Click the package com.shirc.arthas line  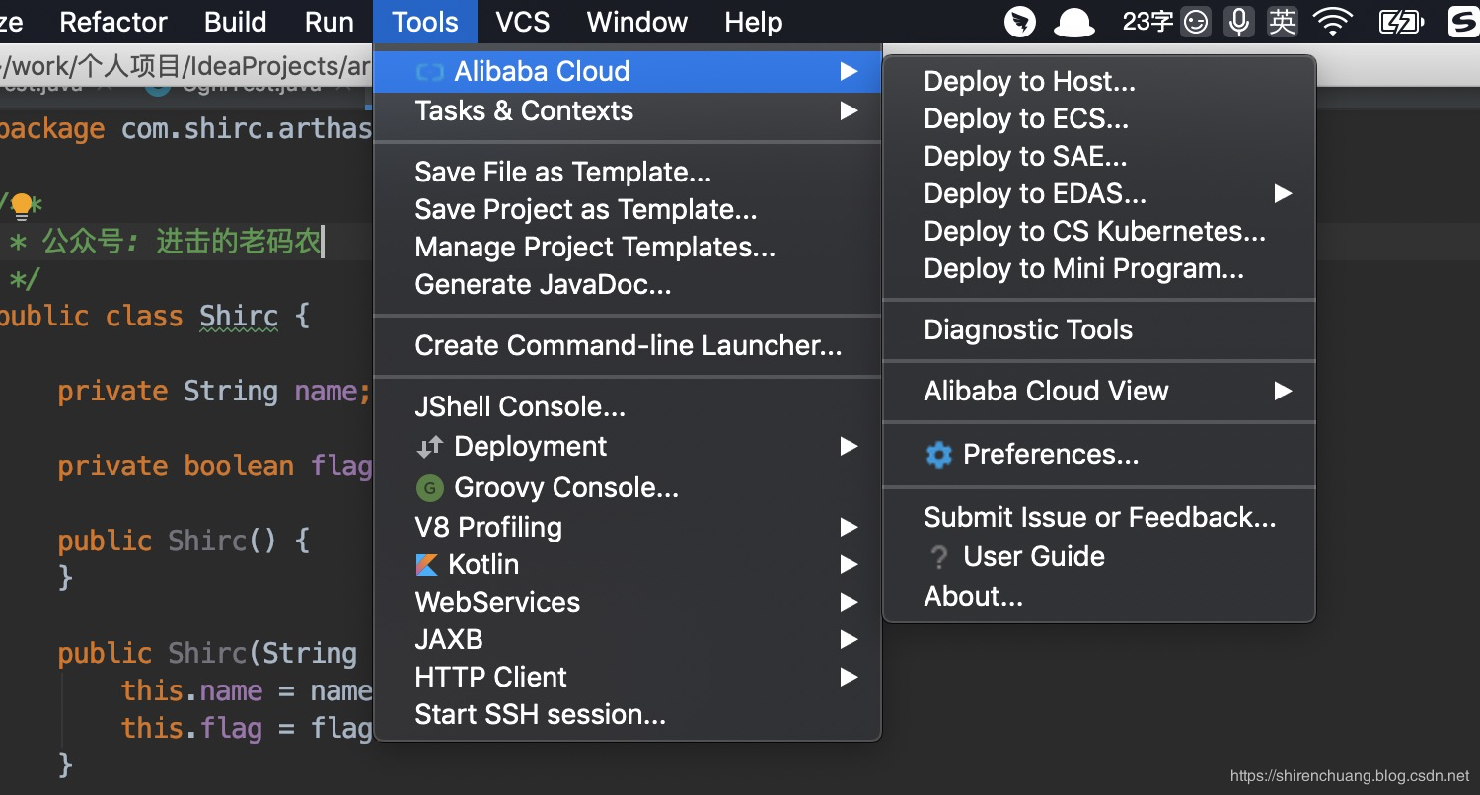pyautogui.click(x=185, y=129)
